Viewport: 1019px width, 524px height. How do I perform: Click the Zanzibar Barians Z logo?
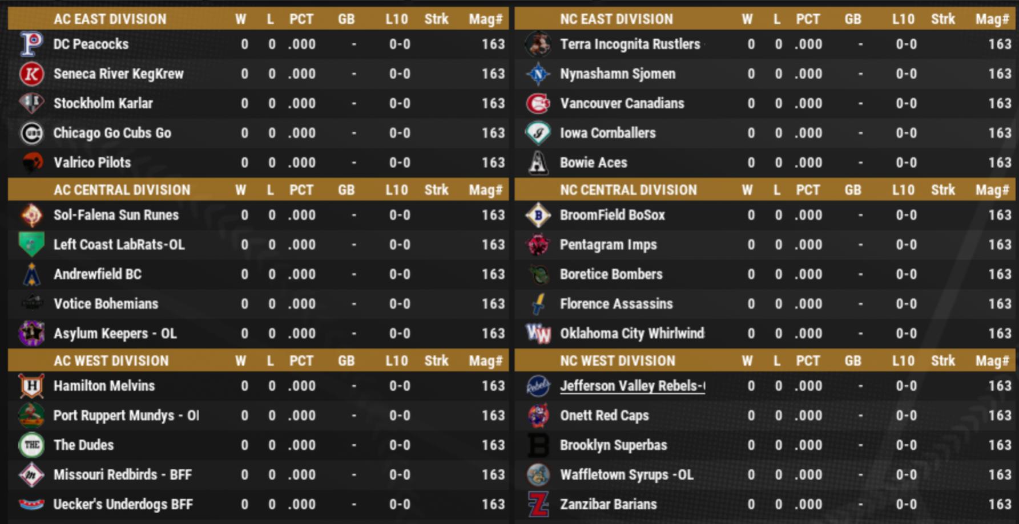click(x=538, y=505)
